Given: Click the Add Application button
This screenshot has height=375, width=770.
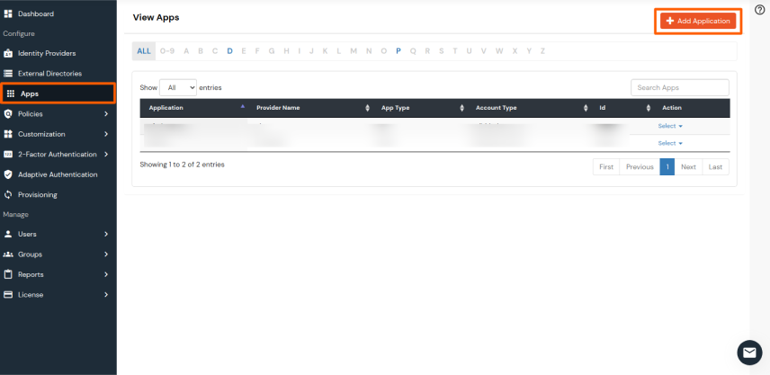Looking at the screenshot, I should pos(698,21).
